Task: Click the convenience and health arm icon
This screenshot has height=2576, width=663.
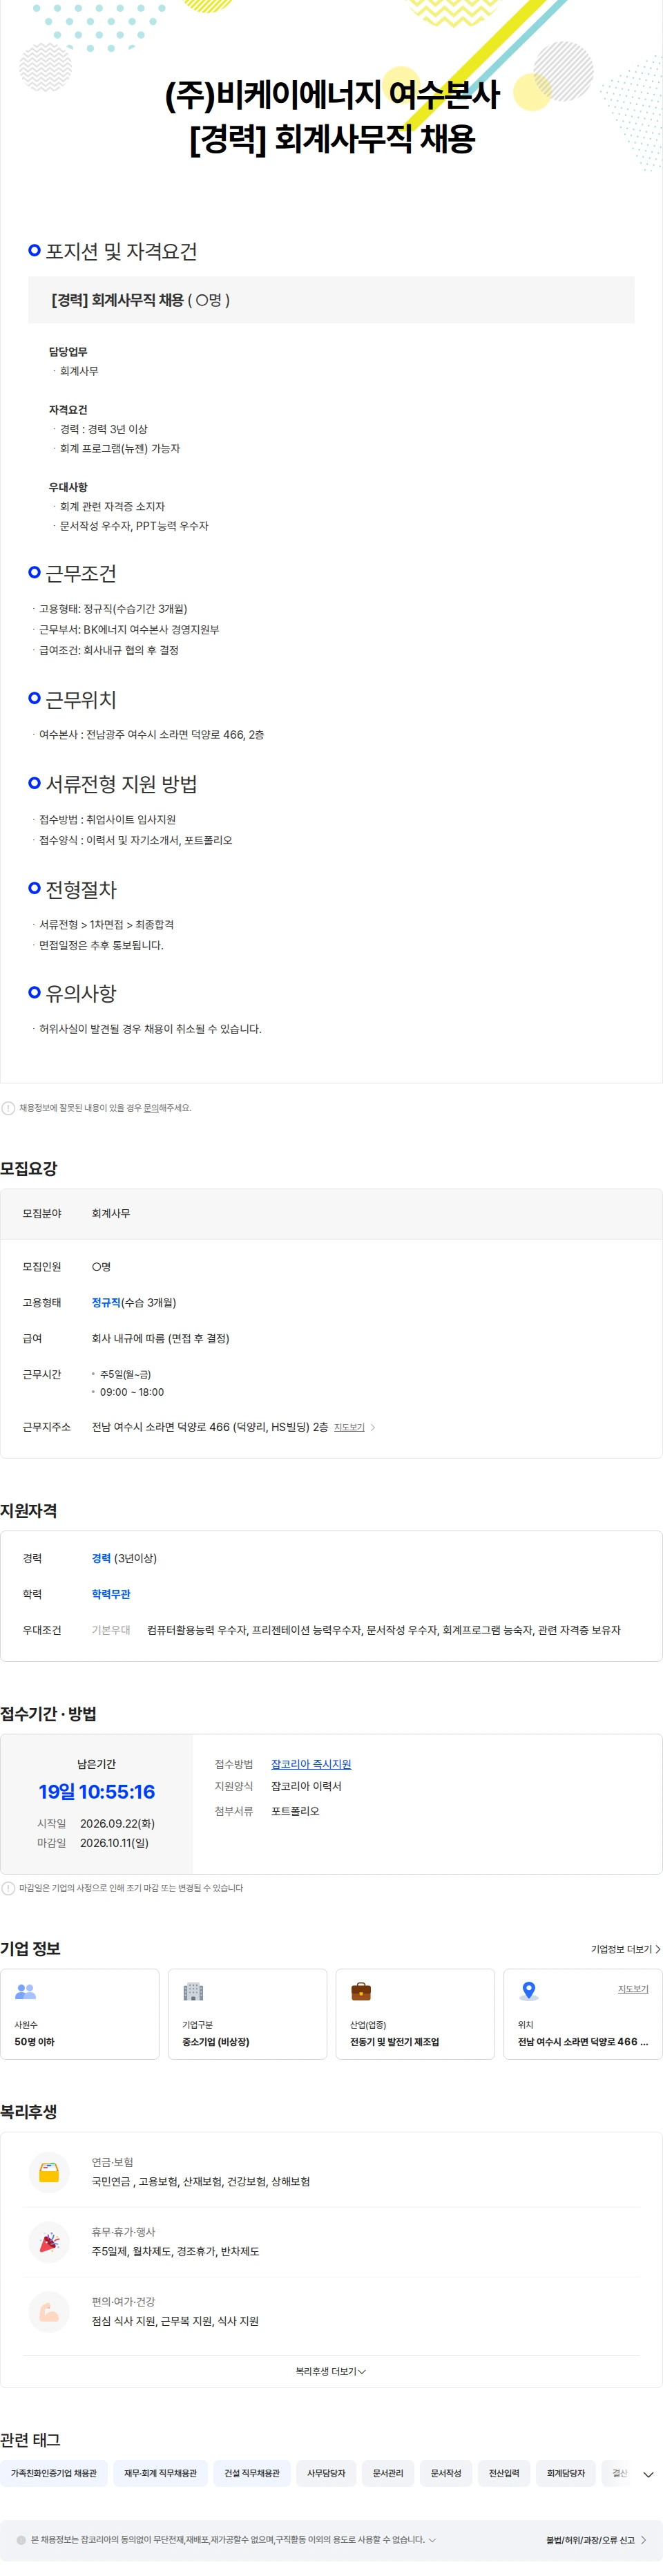Action: [49, 2311]
